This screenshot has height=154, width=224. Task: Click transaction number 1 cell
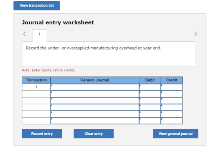pos(36,87)
